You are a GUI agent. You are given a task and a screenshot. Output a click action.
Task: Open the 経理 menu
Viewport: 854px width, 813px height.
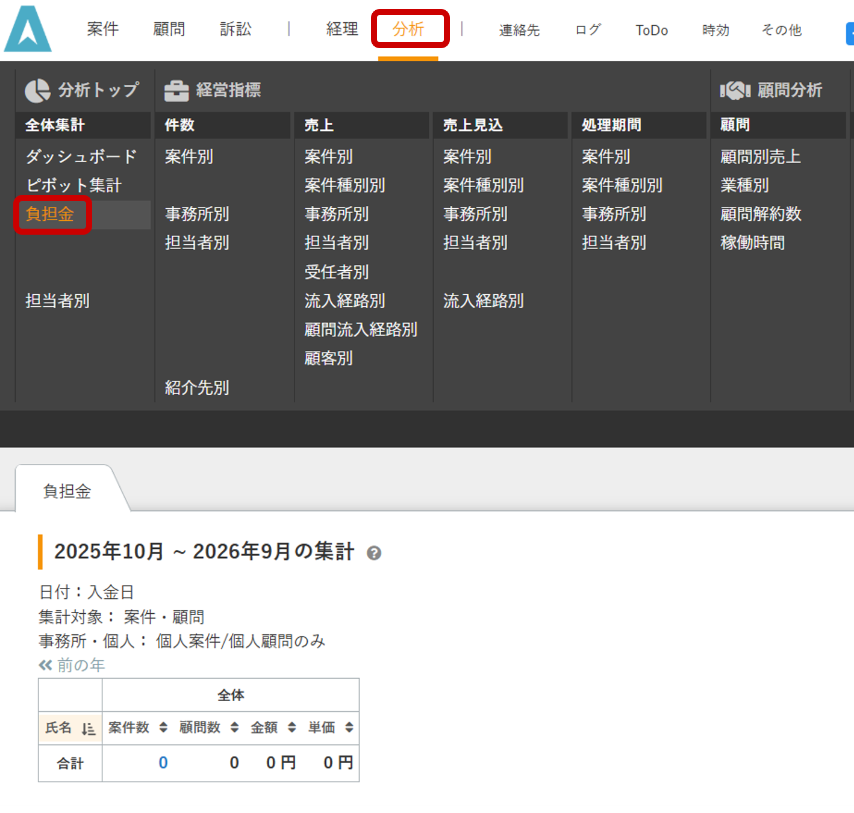(342, 29)
